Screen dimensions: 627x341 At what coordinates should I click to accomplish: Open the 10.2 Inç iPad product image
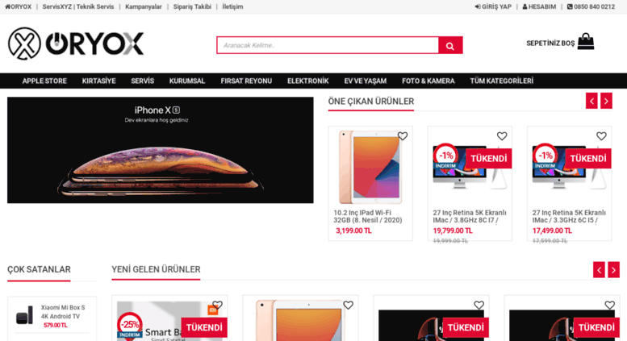(370, 167)
